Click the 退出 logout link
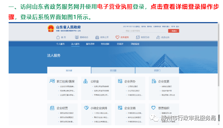Viewport: 223px width, 128px height. tap(178, 27)
